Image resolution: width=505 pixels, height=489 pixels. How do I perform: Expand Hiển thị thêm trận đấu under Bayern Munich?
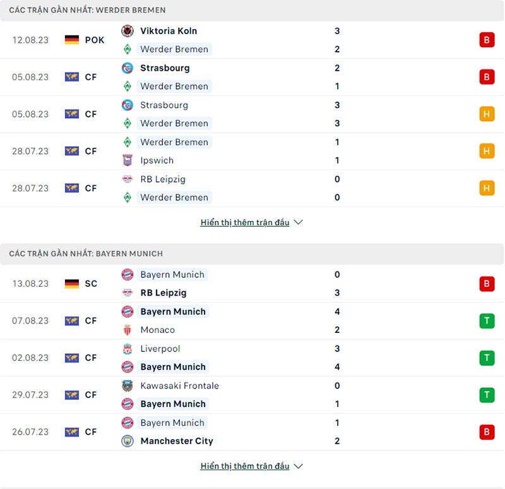(246, 466)
